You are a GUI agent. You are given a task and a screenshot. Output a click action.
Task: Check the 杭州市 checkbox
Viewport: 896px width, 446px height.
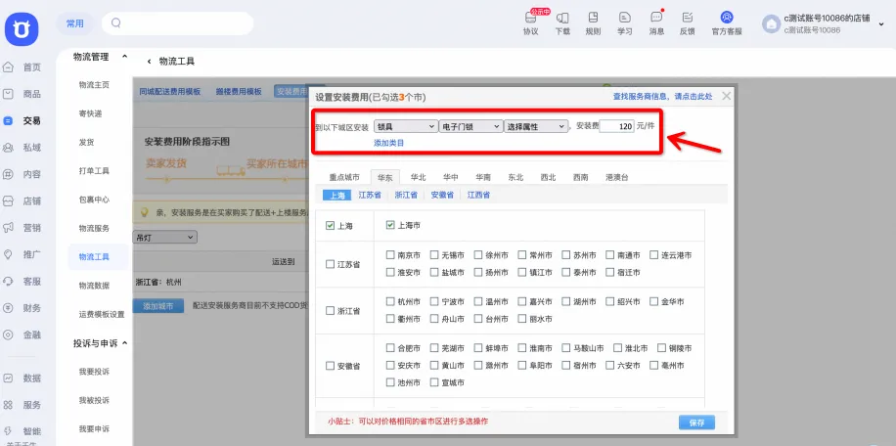[390, 301]
